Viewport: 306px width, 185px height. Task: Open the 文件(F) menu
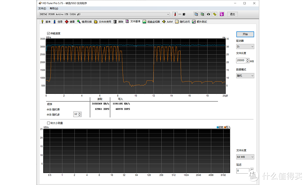(x=42, y=8)
